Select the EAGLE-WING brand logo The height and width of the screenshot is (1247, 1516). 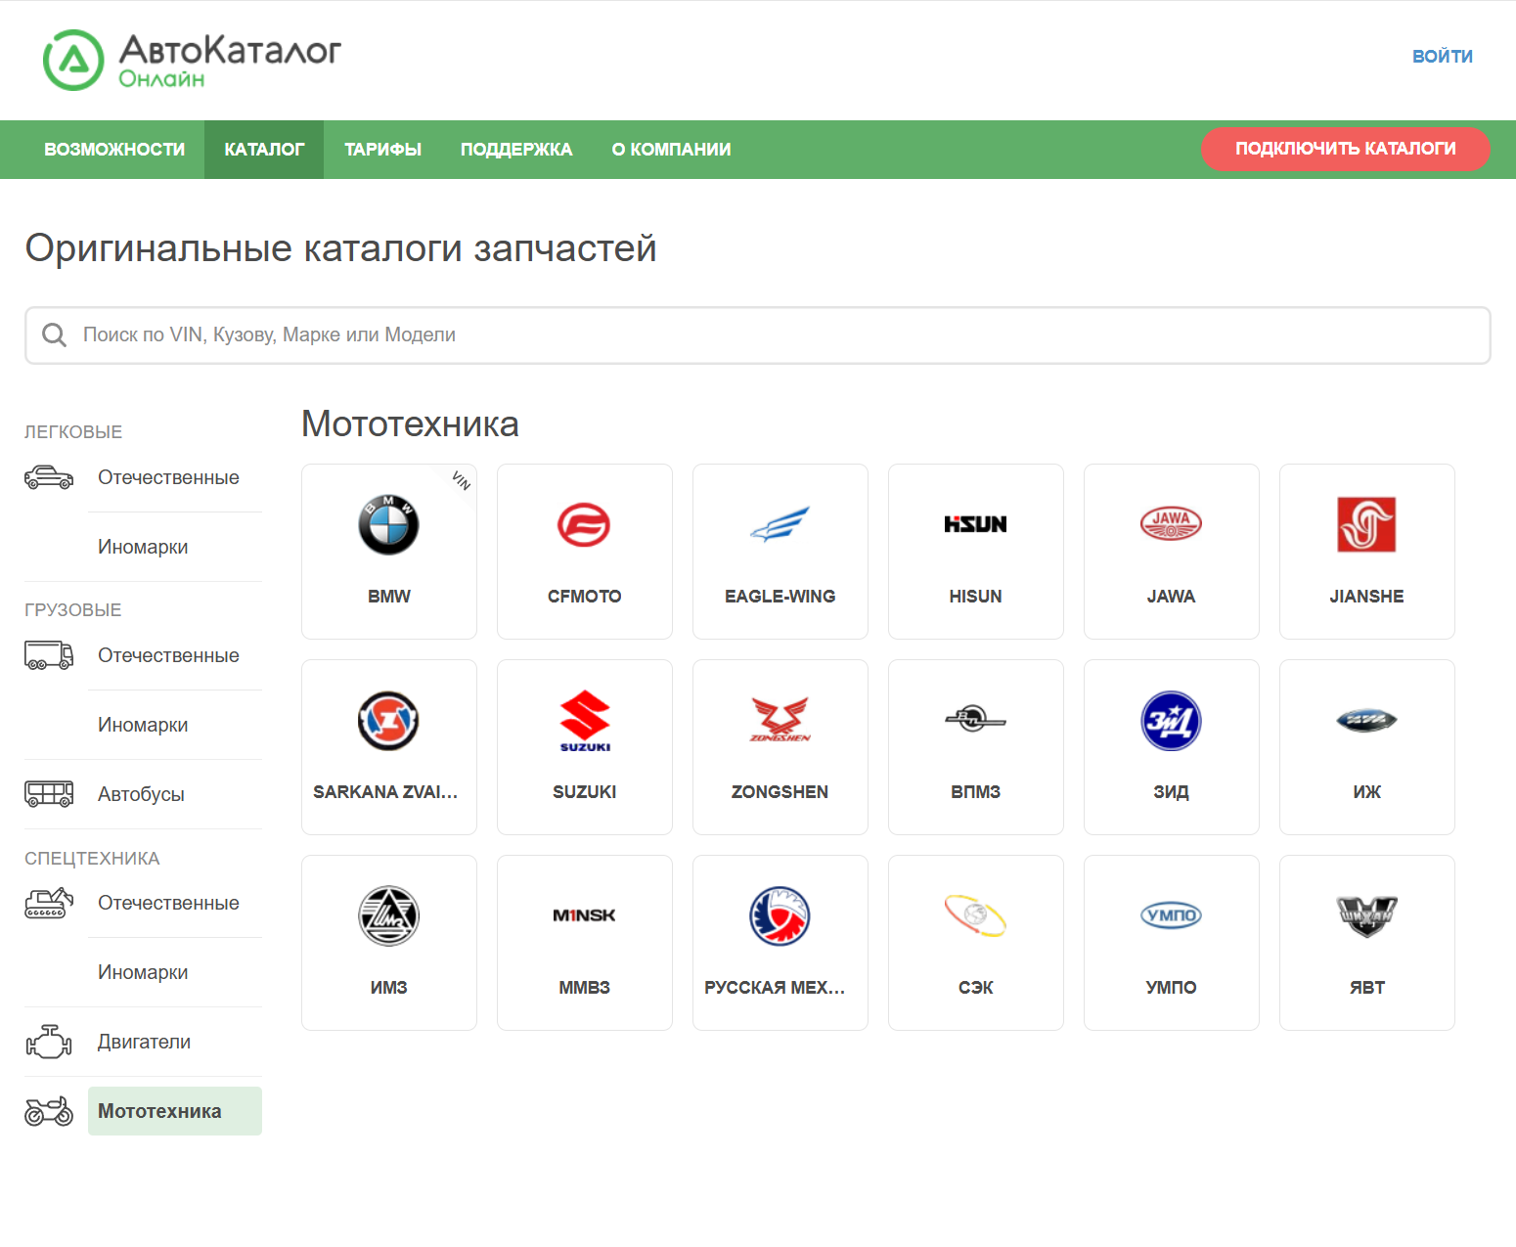pos(780,524)
